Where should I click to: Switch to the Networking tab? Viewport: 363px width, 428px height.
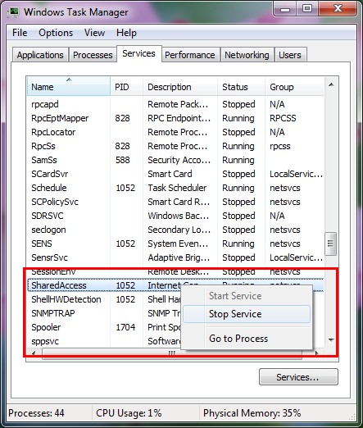[x=247, y=55]
